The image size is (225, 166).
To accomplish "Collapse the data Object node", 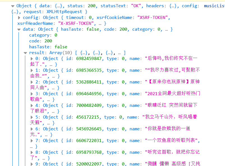I will pos(19,30).
